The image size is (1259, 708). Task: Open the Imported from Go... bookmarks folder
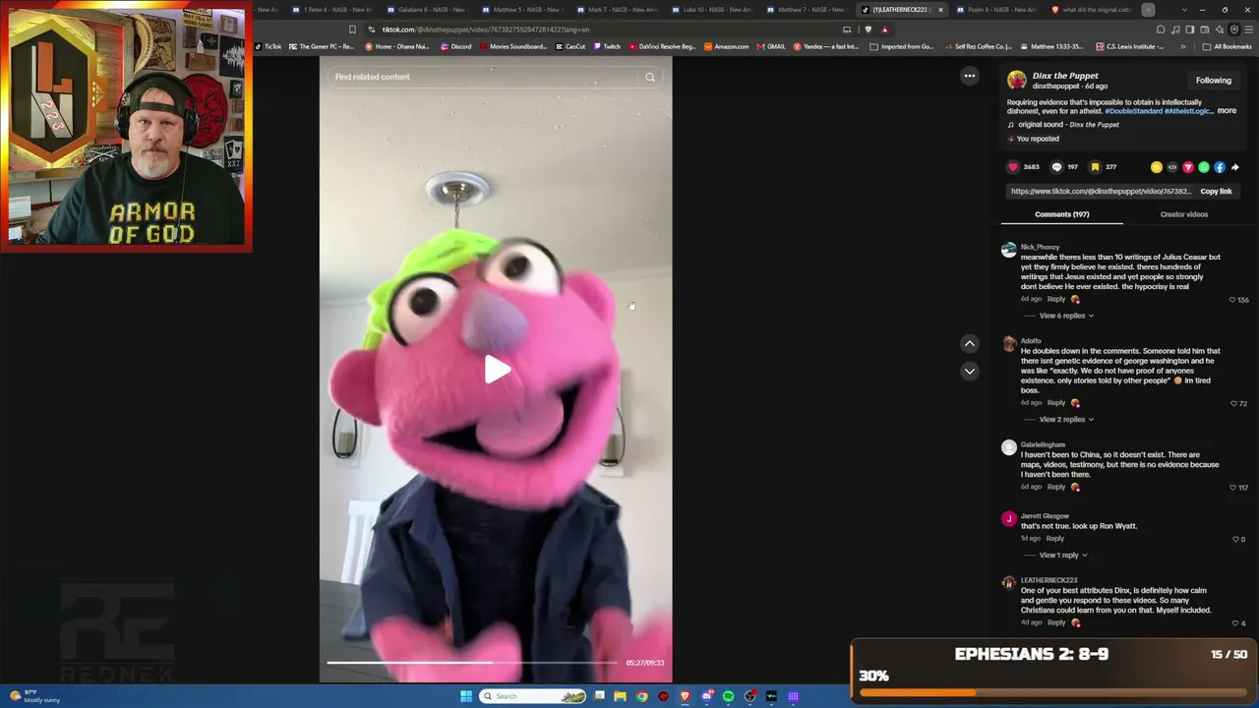[x=902, y=46]
